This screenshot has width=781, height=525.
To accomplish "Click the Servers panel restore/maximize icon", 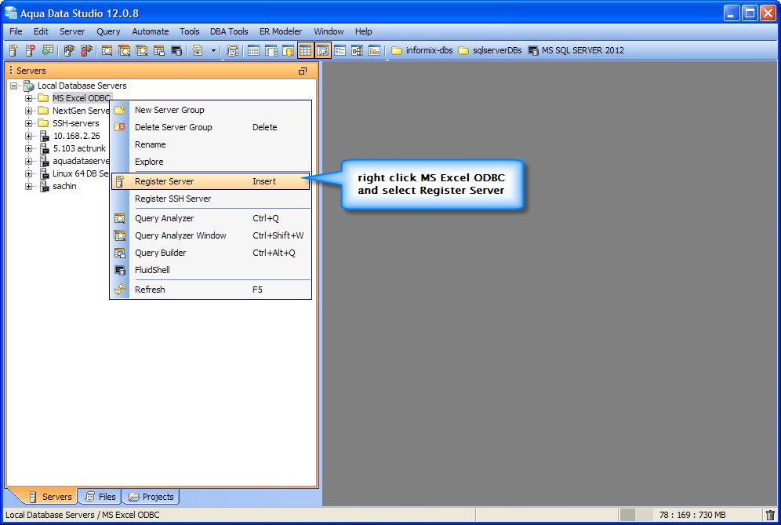I will click(x=303, y=71).
